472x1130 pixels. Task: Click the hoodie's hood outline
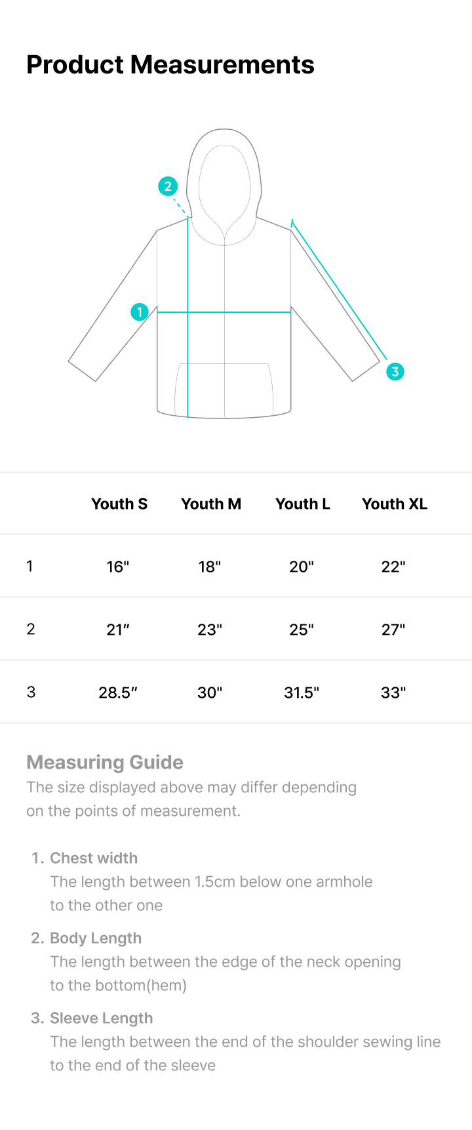(224, 186)
